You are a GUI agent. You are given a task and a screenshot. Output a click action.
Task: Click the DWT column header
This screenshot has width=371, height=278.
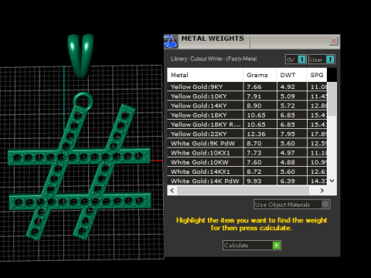pos(291,75)
